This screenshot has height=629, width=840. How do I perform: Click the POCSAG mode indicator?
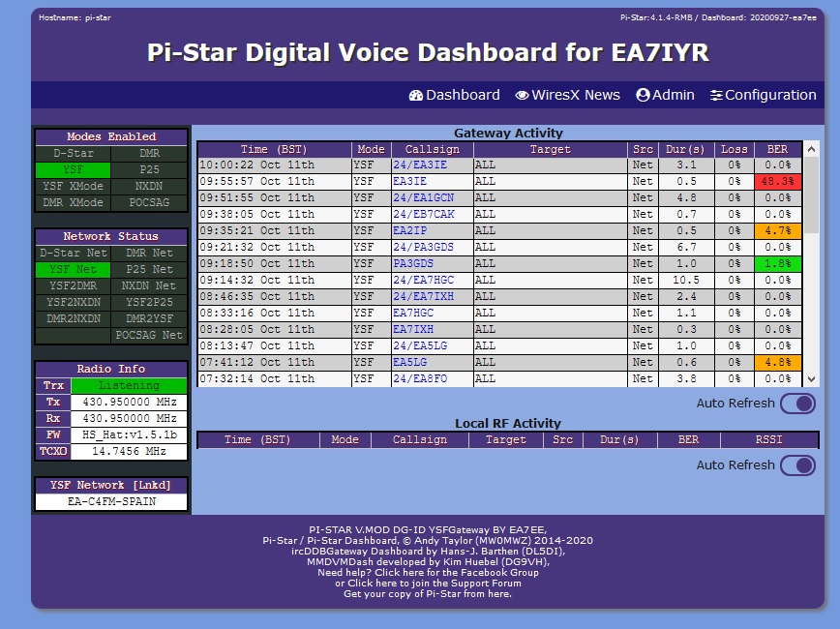point(149,202)
